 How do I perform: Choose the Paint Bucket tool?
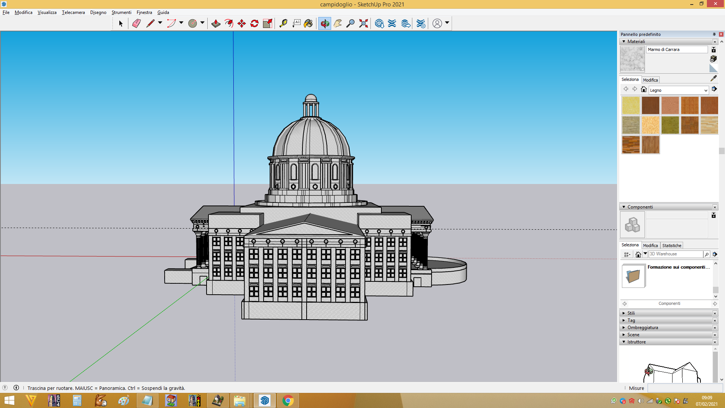309,23
